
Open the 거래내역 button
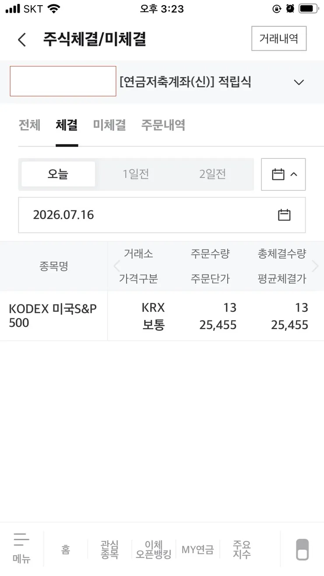[279, 39]
